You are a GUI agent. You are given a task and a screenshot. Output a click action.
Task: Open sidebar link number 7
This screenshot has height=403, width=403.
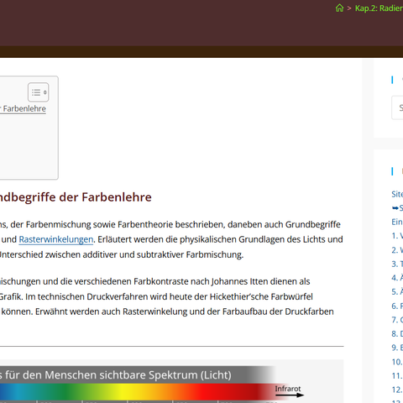point(397,320)
